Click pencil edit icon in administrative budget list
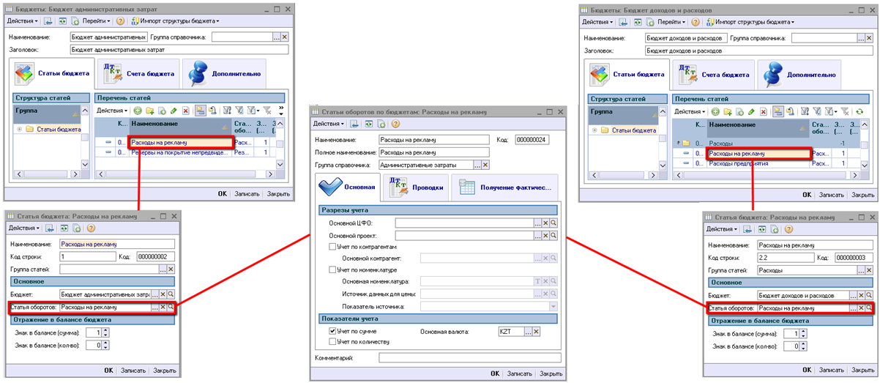 pos(174,111)
